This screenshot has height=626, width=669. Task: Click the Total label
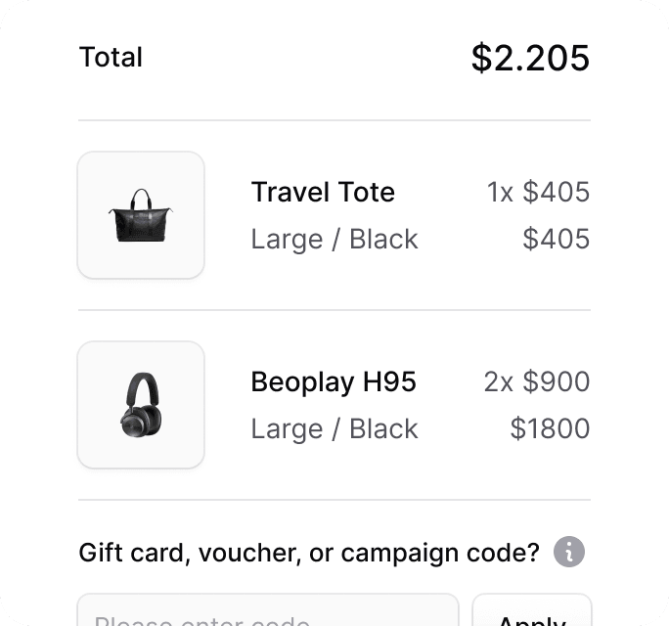click(x=111, y=58)
